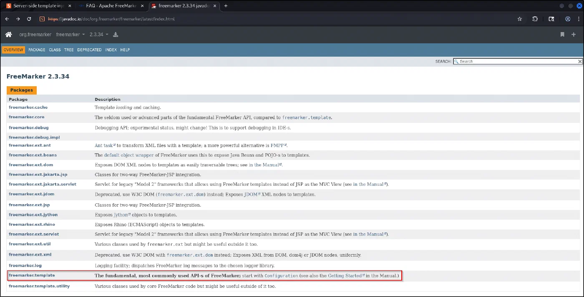The height and width of the screenshot is (297, 584).
Task: Open the OVERVIEW navigation item
Action: (x=13, y=50)
